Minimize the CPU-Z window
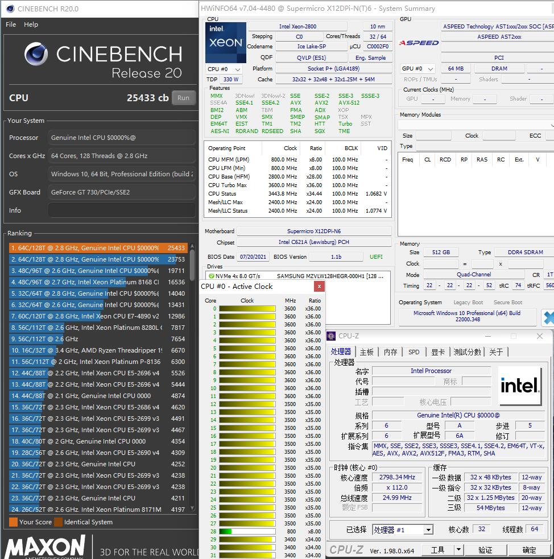The width and height of the screenshot is (554, 559). (x=487, y=336)
